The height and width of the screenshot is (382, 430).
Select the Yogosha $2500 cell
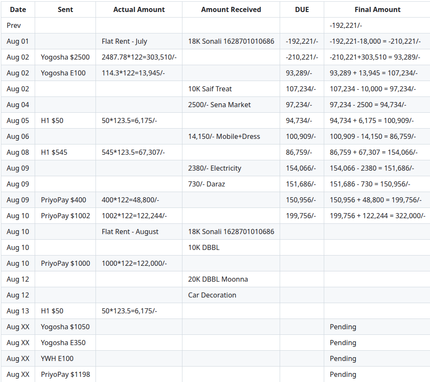pos(65,57)
